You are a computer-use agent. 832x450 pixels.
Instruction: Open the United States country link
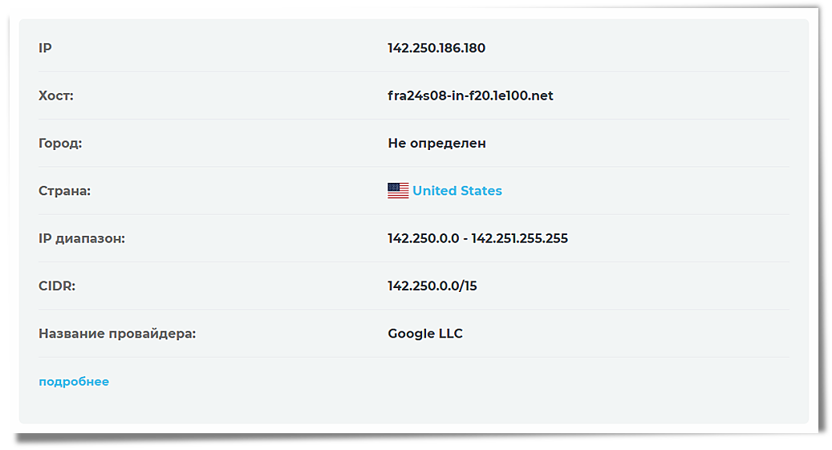[457, 190]
